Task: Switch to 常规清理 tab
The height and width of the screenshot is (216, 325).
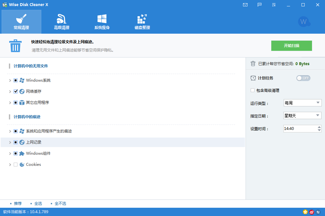Action: click(x=21, y=22)
